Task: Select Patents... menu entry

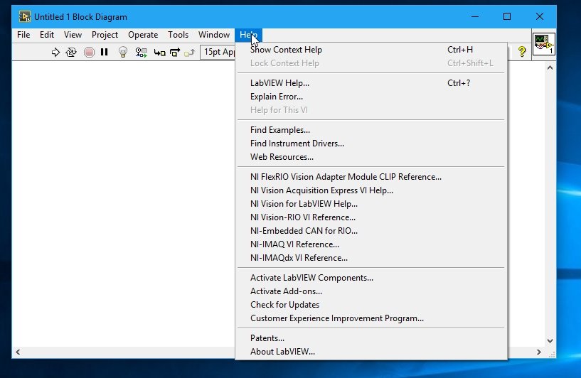Action: coord(371,338)
